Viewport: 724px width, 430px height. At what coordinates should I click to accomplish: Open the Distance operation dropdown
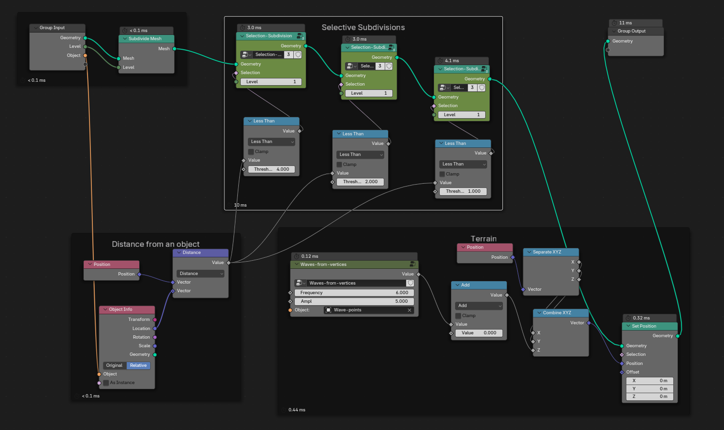[200, 274]
